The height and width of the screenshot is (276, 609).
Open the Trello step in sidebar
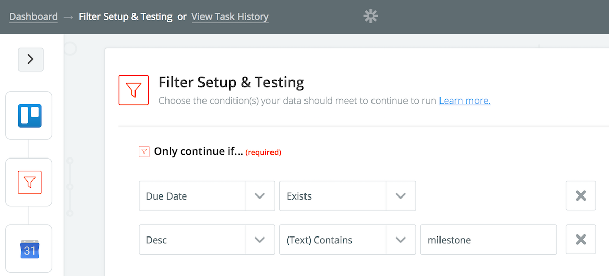point(29,115)
